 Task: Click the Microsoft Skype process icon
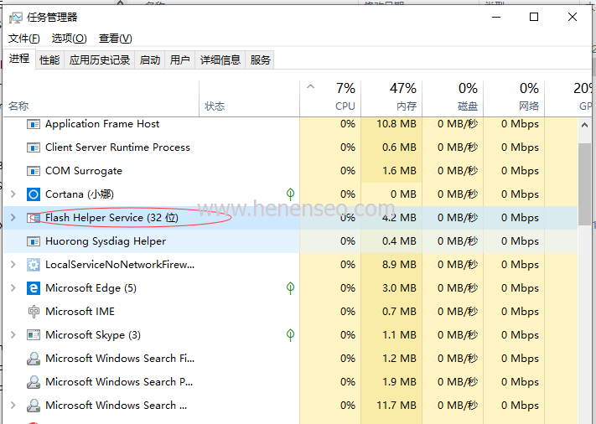click(x=34, y=335)
